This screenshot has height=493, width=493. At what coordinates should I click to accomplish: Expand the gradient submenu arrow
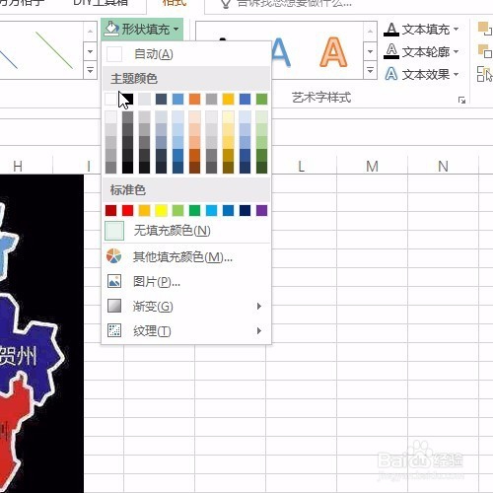(259, 307)
